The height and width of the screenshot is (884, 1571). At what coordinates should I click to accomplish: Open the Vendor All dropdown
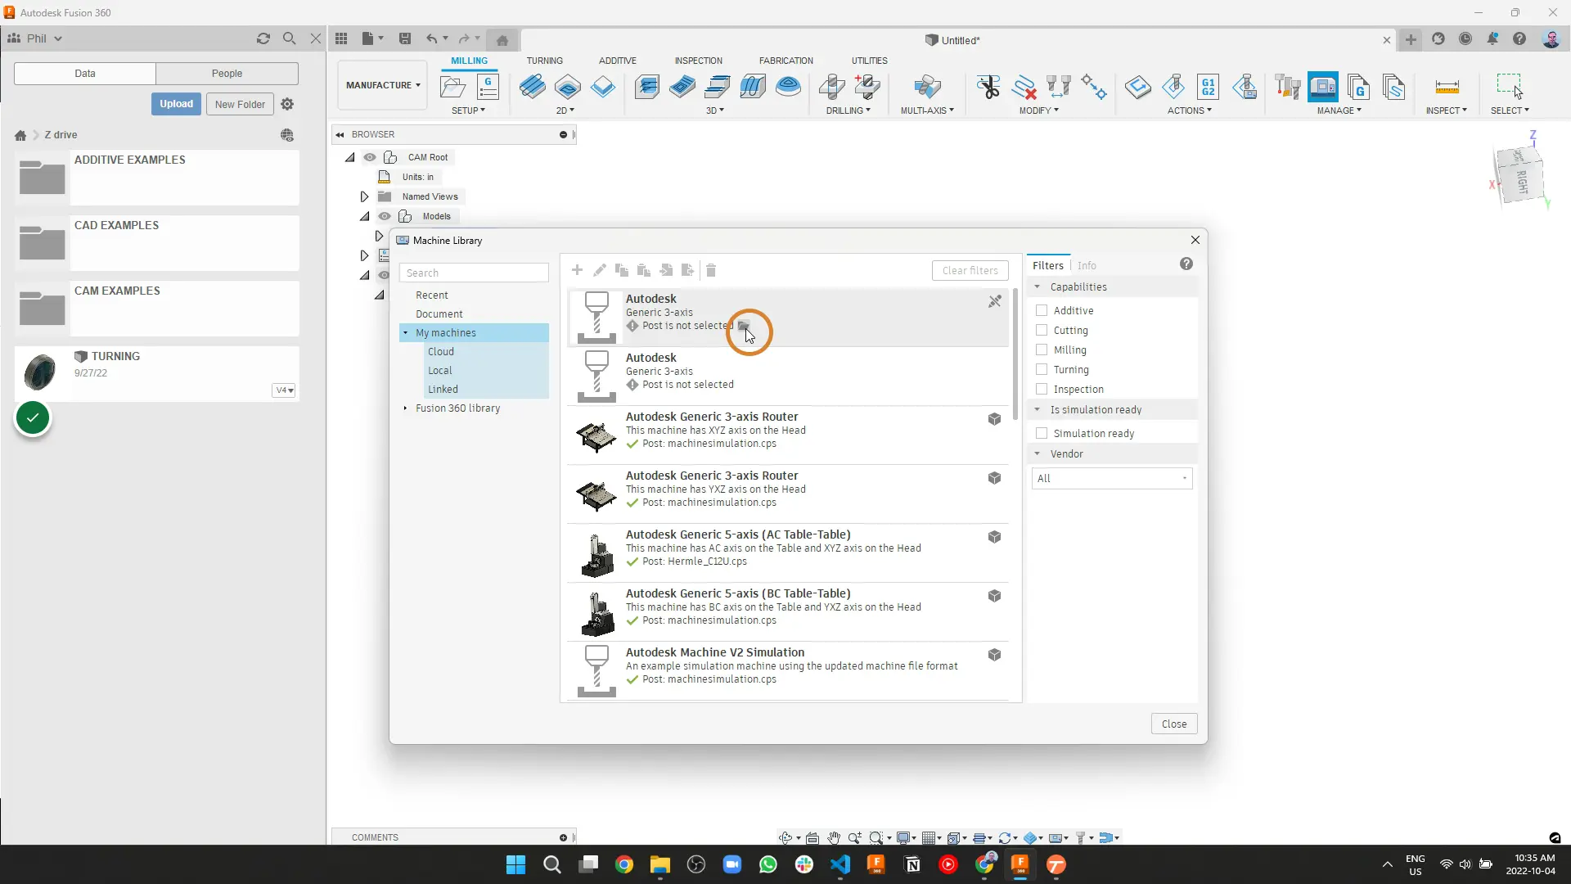[1112, 478]
